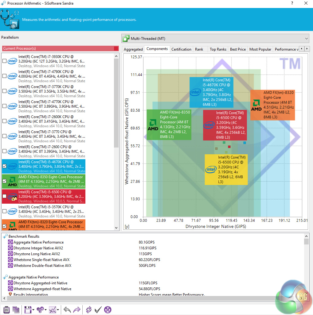Switch to the Certification tab
The height and width of the screenshot is (315, 313).
[x=181, y=49]
